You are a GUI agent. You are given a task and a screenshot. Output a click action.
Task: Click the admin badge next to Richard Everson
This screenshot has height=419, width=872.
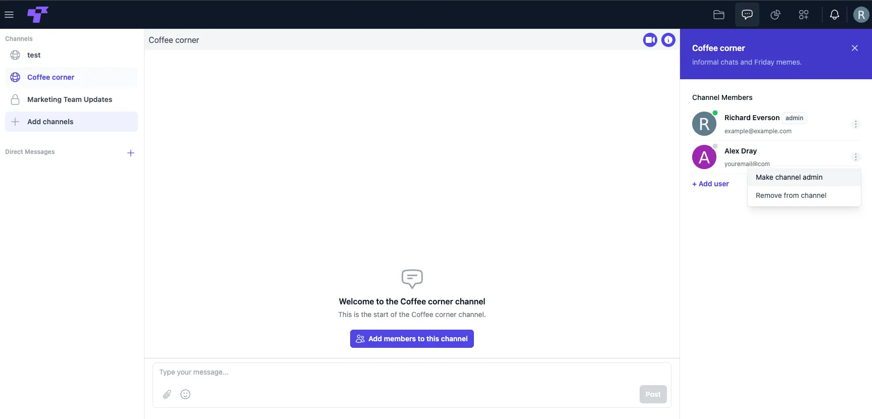click(794, 118)
